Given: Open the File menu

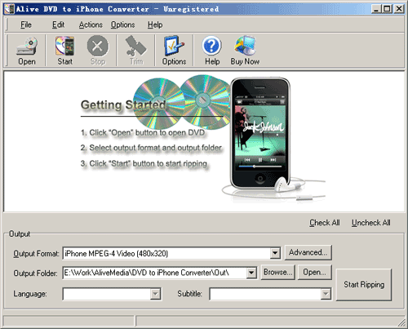Looking at the screenshot, I should (26, 24).
